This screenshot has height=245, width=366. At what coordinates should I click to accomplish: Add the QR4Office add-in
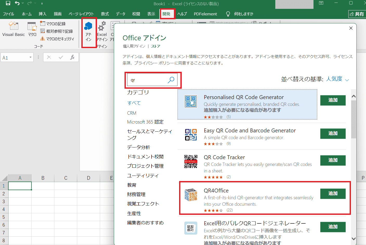tap(333, 194)
